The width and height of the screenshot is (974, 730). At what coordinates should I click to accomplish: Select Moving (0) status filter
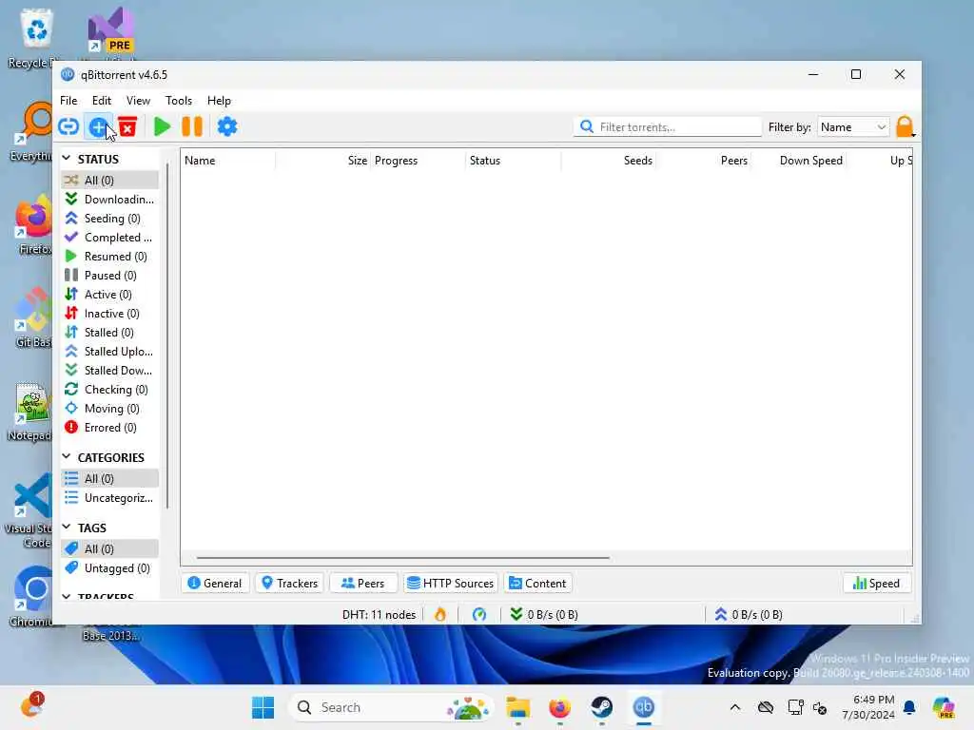coord(110,409)
